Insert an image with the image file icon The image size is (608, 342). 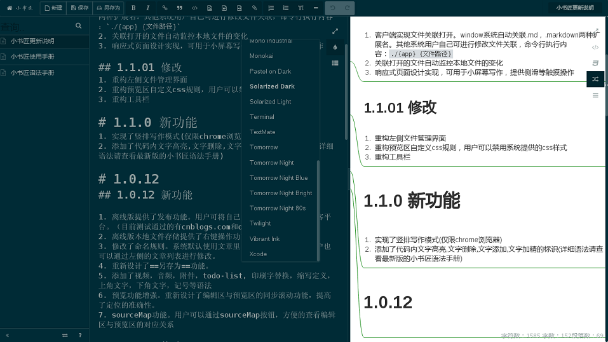(x=210, y=8)
